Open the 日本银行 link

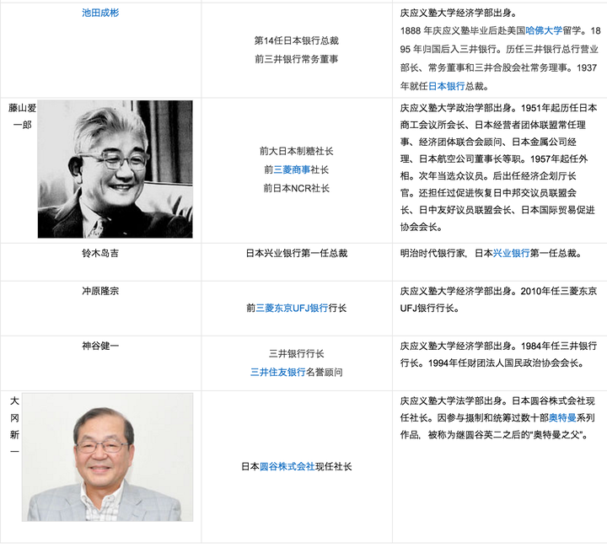pos(446,86)
